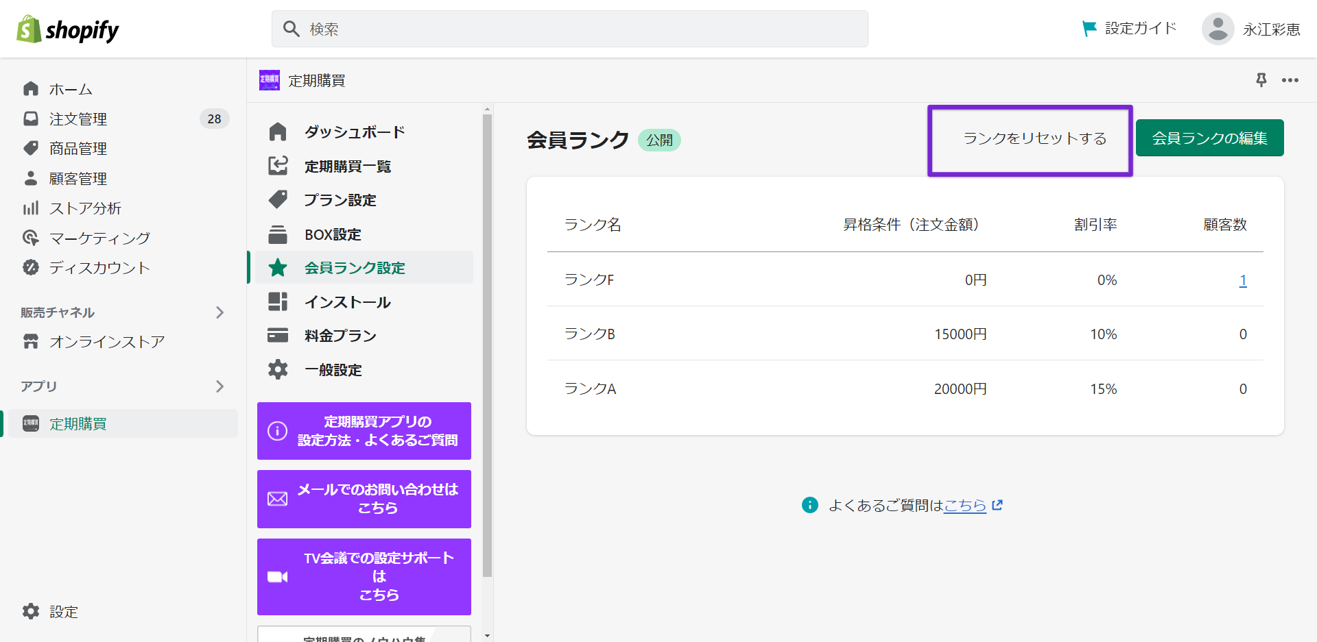The height and width of the screenshot is (642, 1317).
Task: Click the ダッシュボード home icon
Action: coord(278,132)
